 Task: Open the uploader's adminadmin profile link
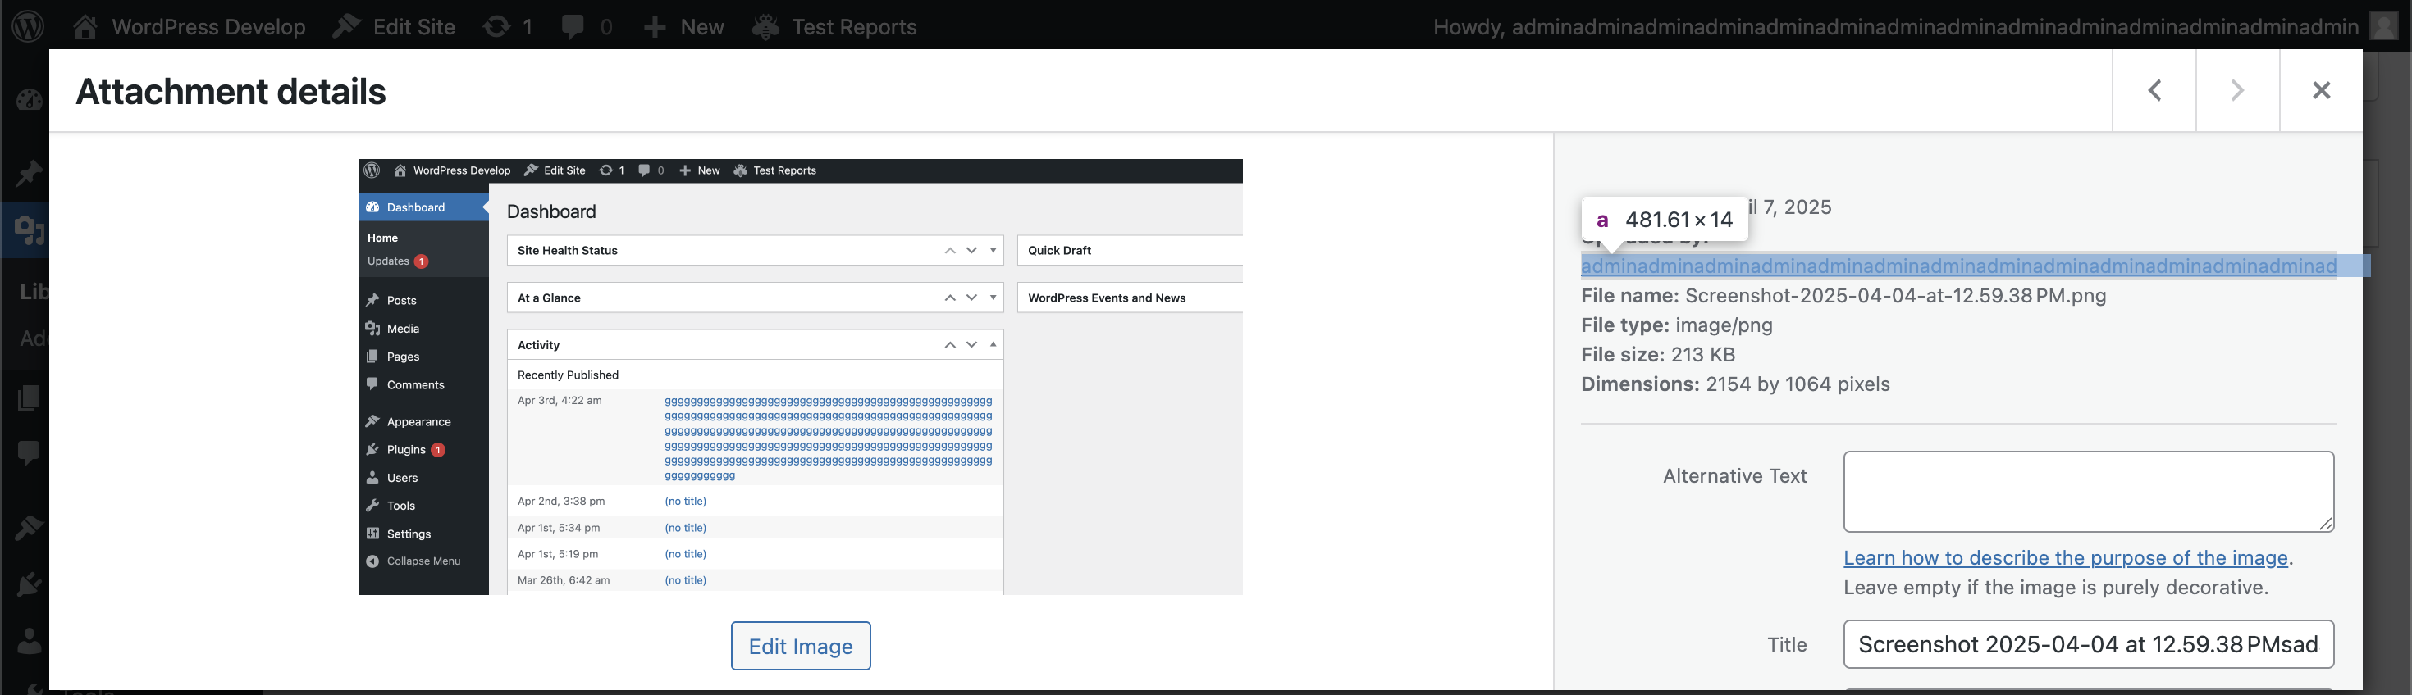(1959, 266)
